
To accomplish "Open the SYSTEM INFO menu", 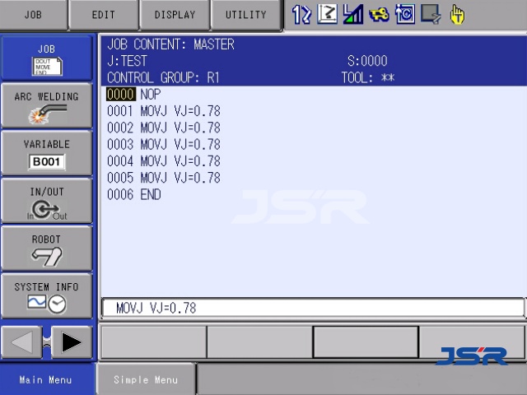I will [x=47, y=296].
